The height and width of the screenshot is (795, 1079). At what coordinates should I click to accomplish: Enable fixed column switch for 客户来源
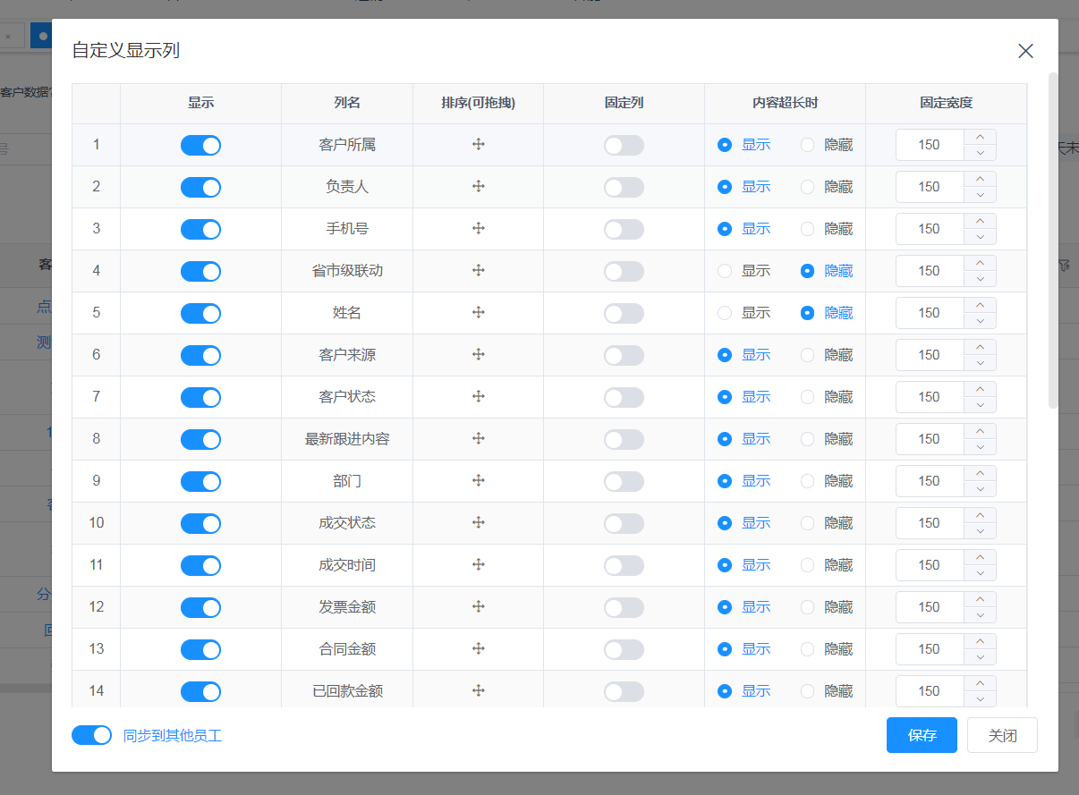click(624, 355)
